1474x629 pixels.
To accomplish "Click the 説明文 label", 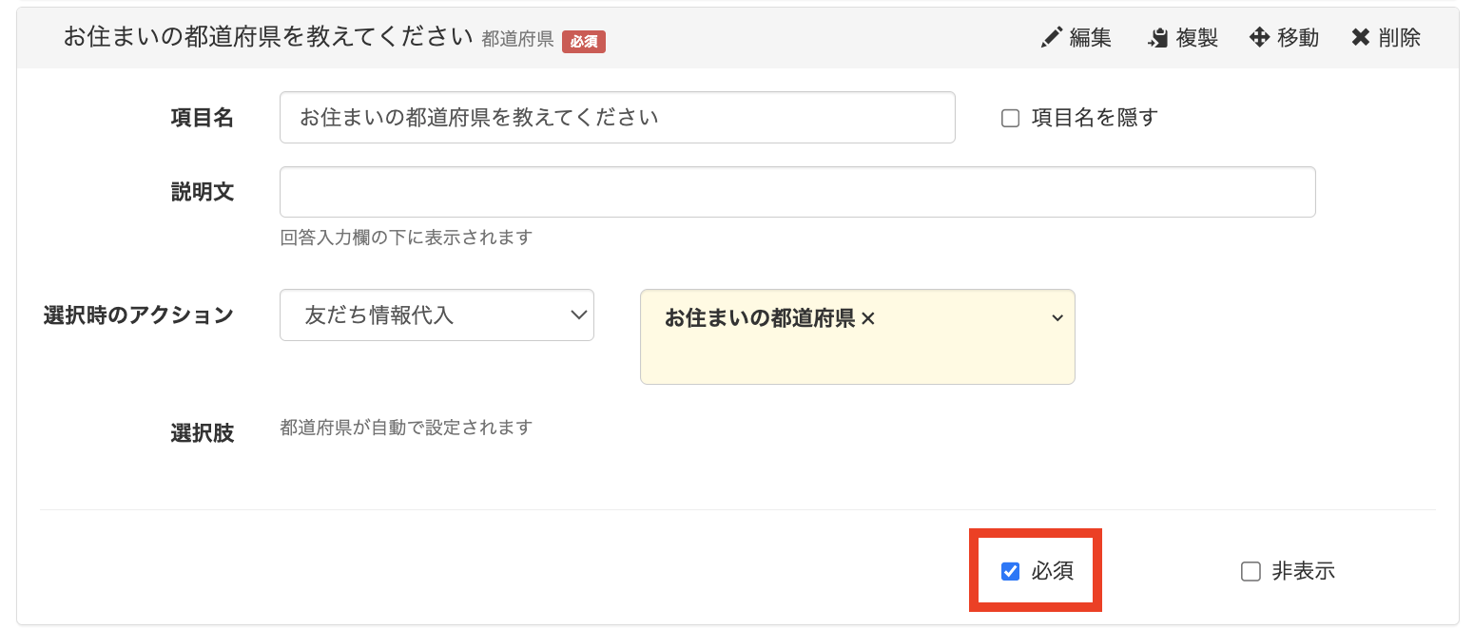I will click(203, 192).
